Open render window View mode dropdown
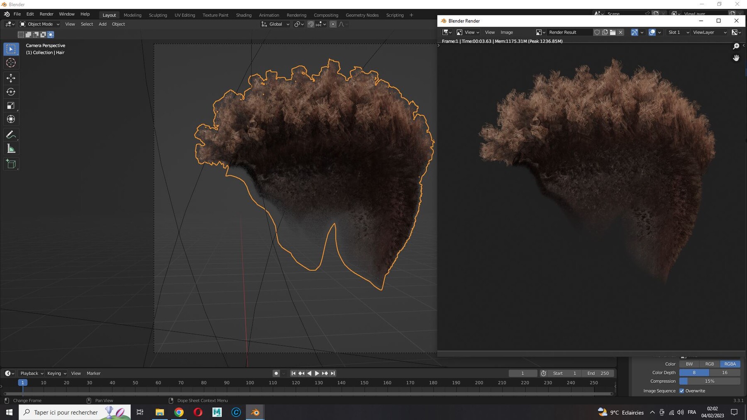 coord(468,32)
